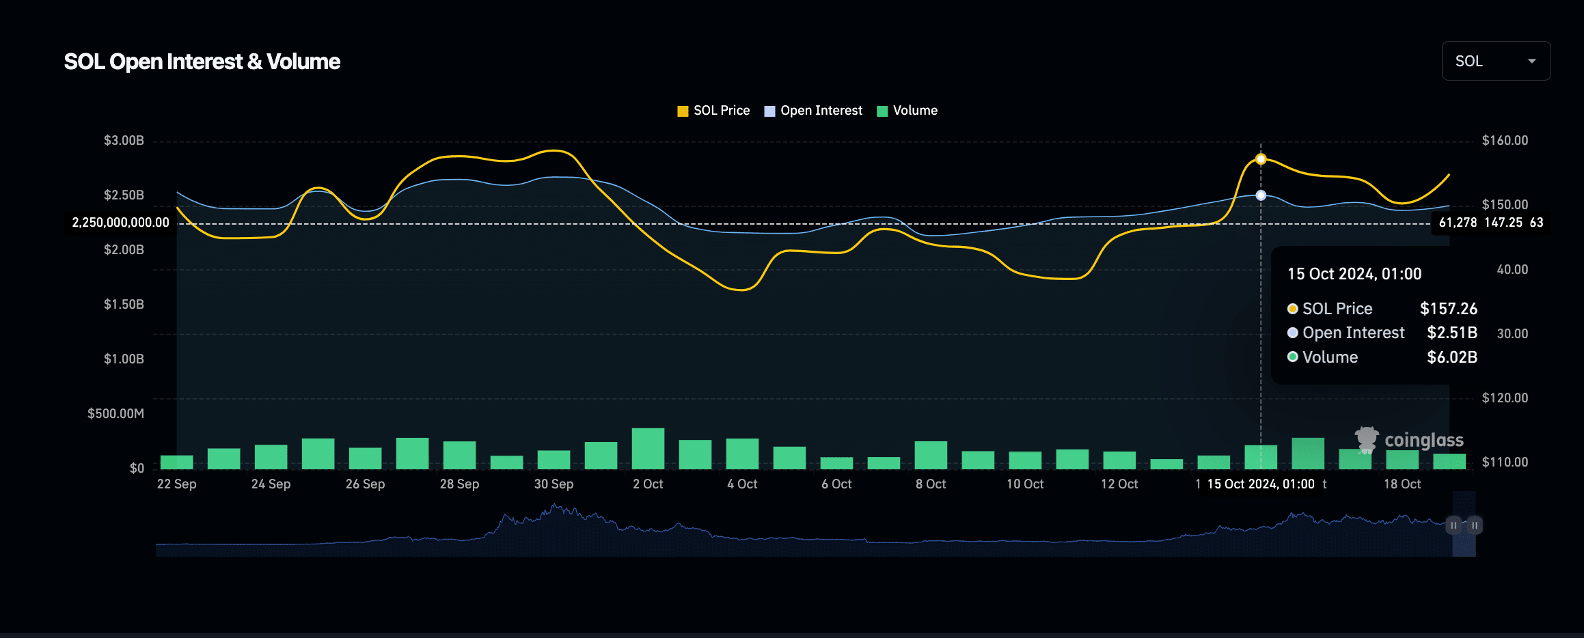Viewport: 1584px width, 638px height.
Task: Grab the left range slider handle
Action: (1453, 525)
